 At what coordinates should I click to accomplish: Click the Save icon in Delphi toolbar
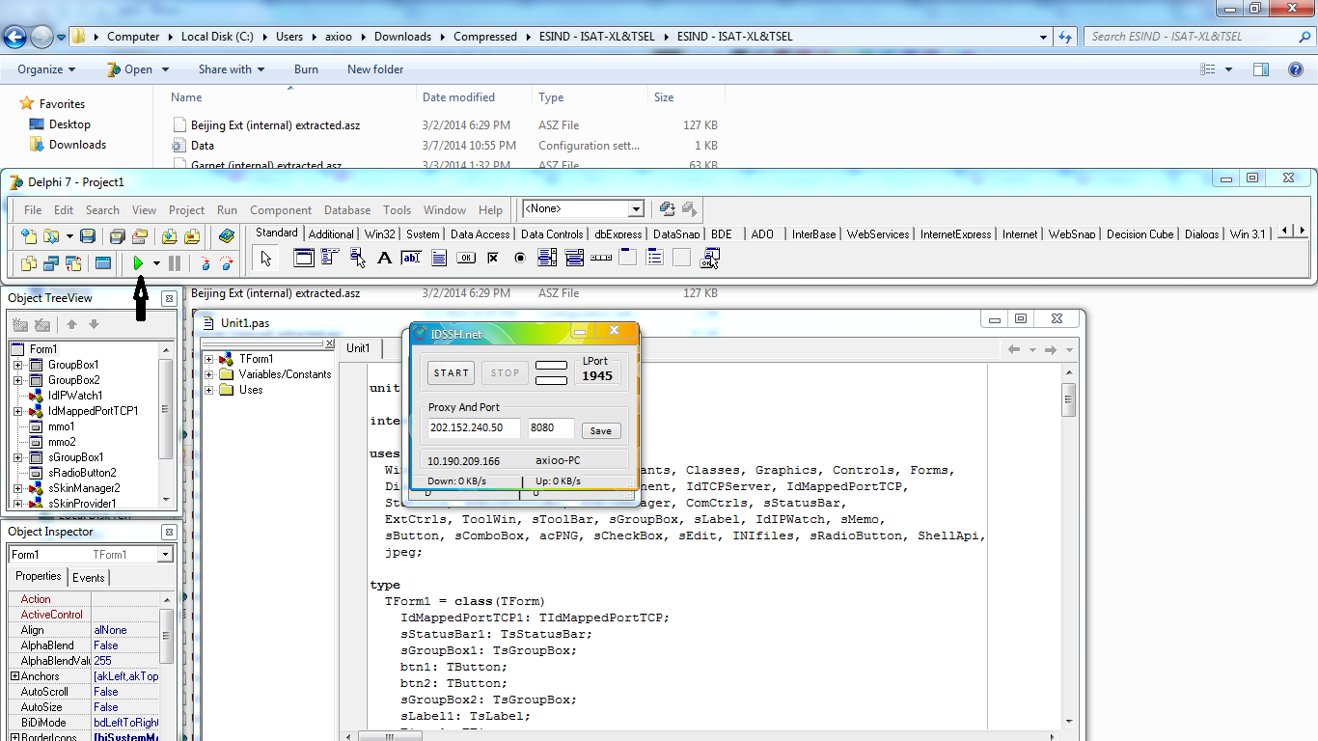coord(88,235)
